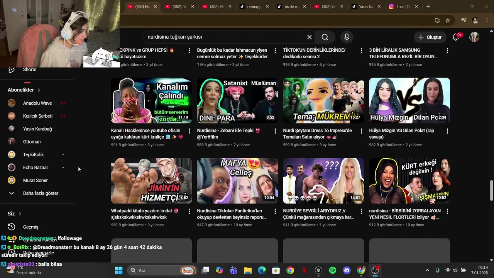
Task: Show hidden system tray icons
Action: click(427, 270)
